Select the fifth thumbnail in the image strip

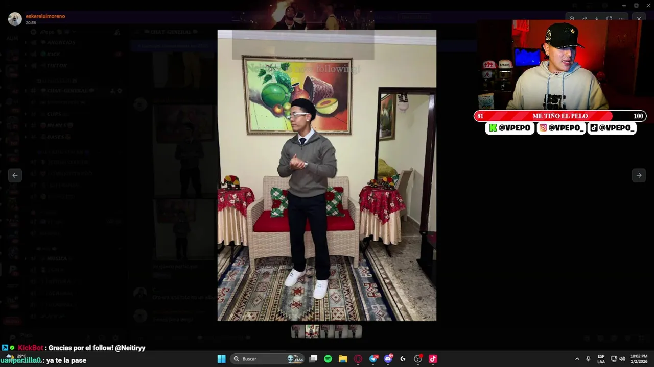pyautogui.click(x=354, y=332)
